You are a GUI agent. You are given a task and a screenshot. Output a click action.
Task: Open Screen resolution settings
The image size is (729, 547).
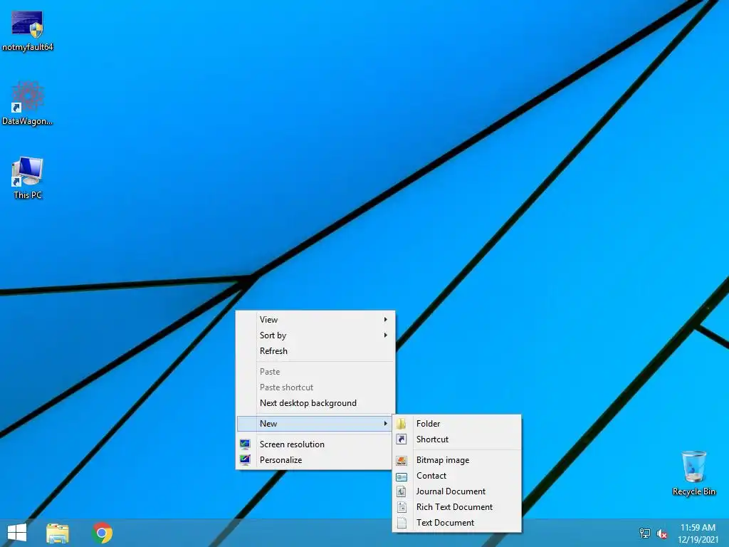[x=315, y=444]
